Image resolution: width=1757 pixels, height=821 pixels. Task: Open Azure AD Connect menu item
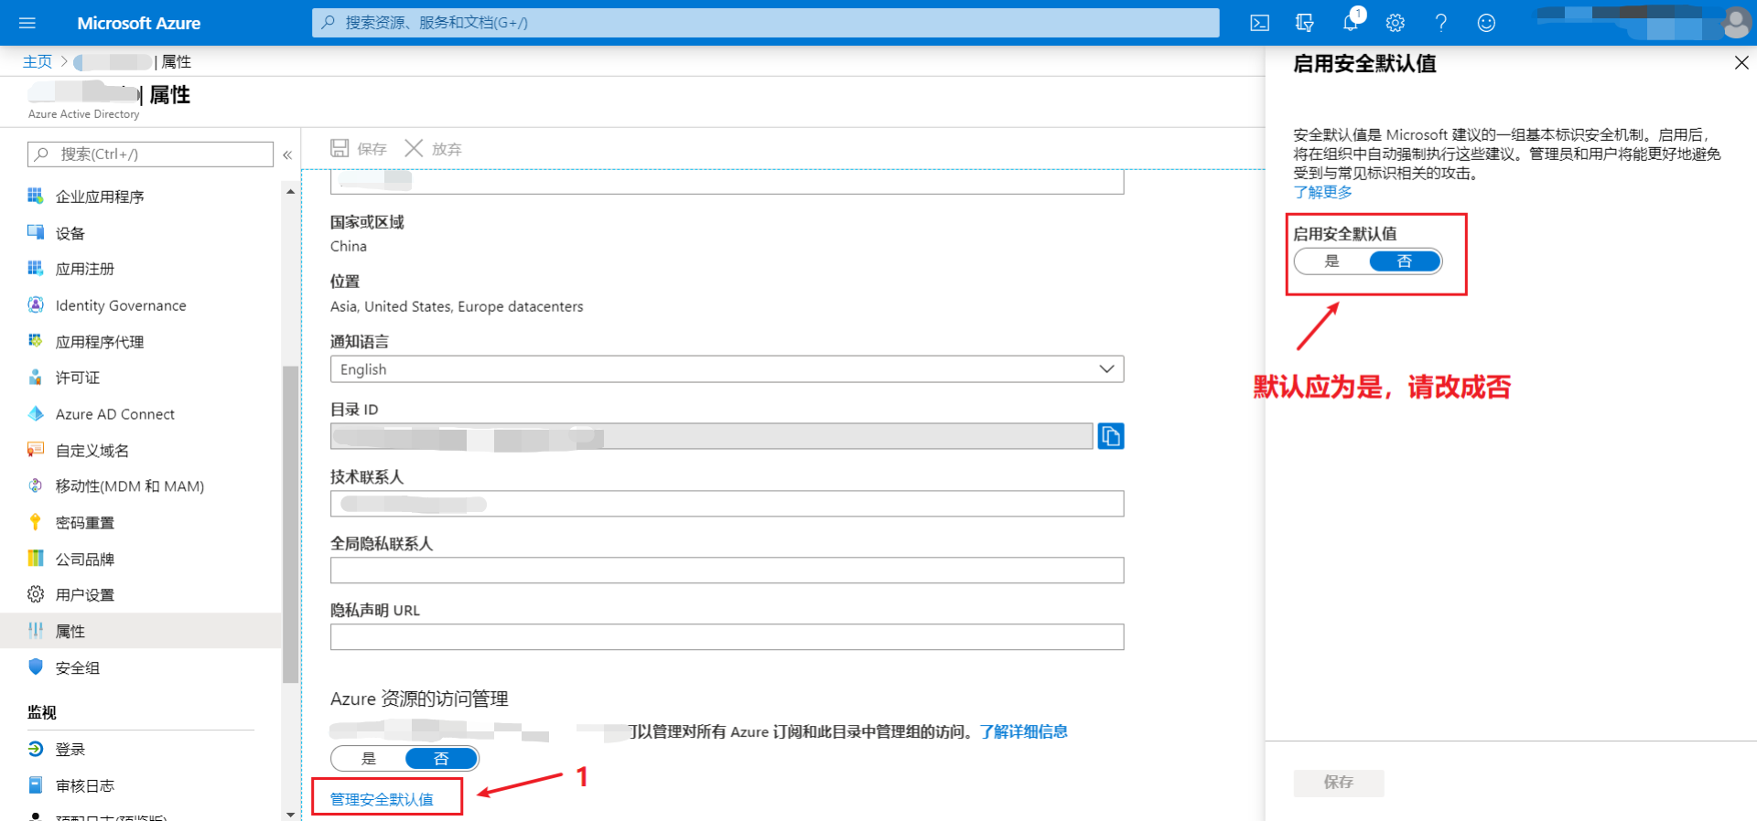tap(115, 414)
